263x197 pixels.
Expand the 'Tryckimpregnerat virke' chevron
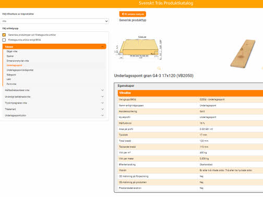pyautogui.click(x=102, y=103)
